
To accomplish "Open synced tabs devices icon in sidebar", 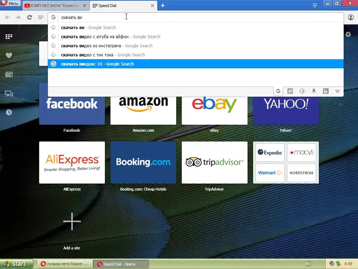I will [x=9, y=93].
